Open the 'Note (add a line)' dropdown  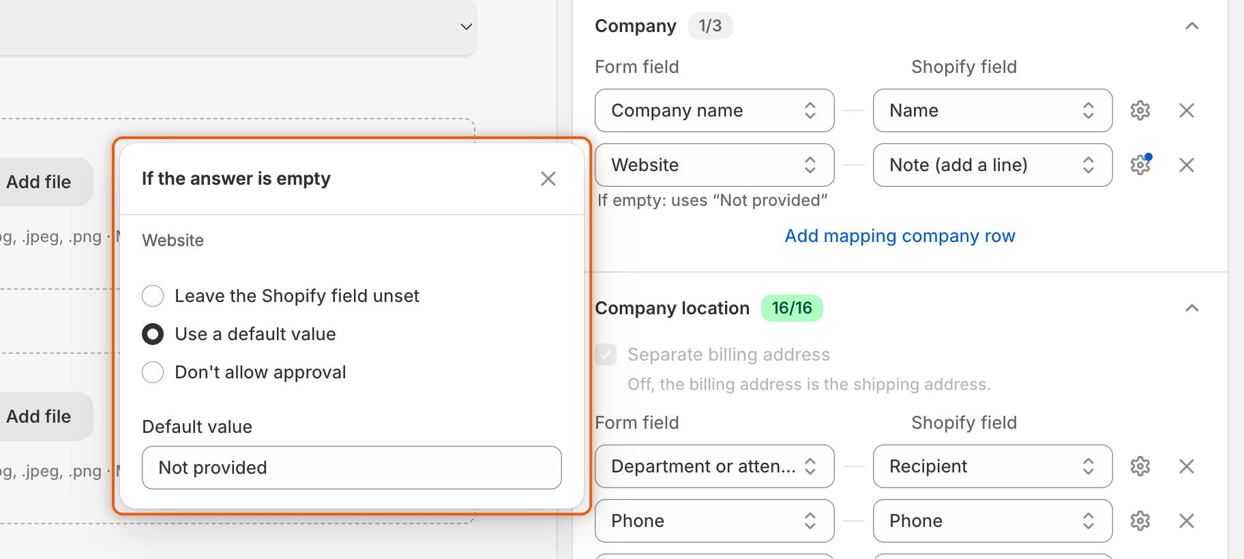point(993,165)
